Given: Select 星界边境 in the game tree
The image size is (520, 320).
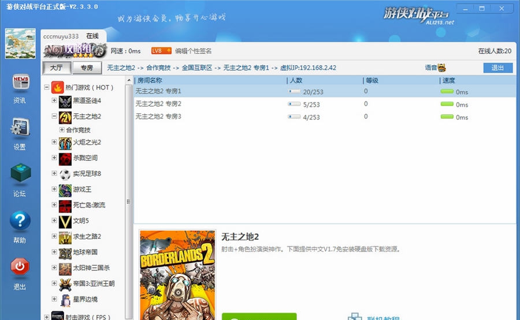Looking at the screenshot, I should 86,299.
